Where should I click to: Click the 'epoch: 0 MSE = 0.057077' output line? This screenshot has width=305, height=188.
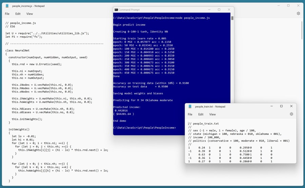(x=142, y=42)
